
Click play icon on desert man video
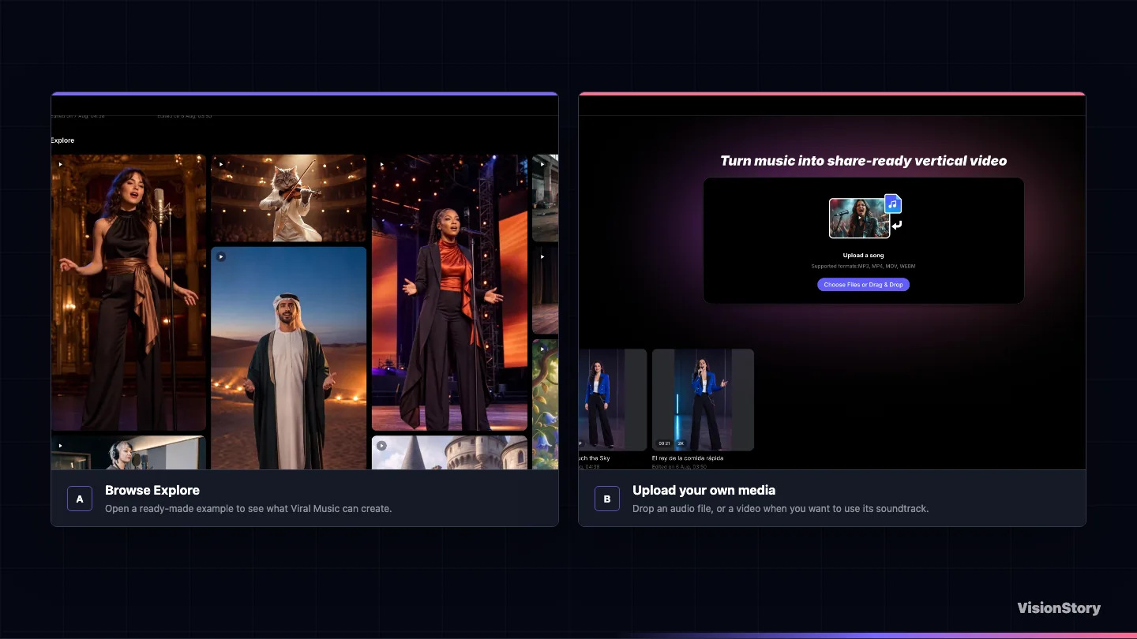coord(221,256)
